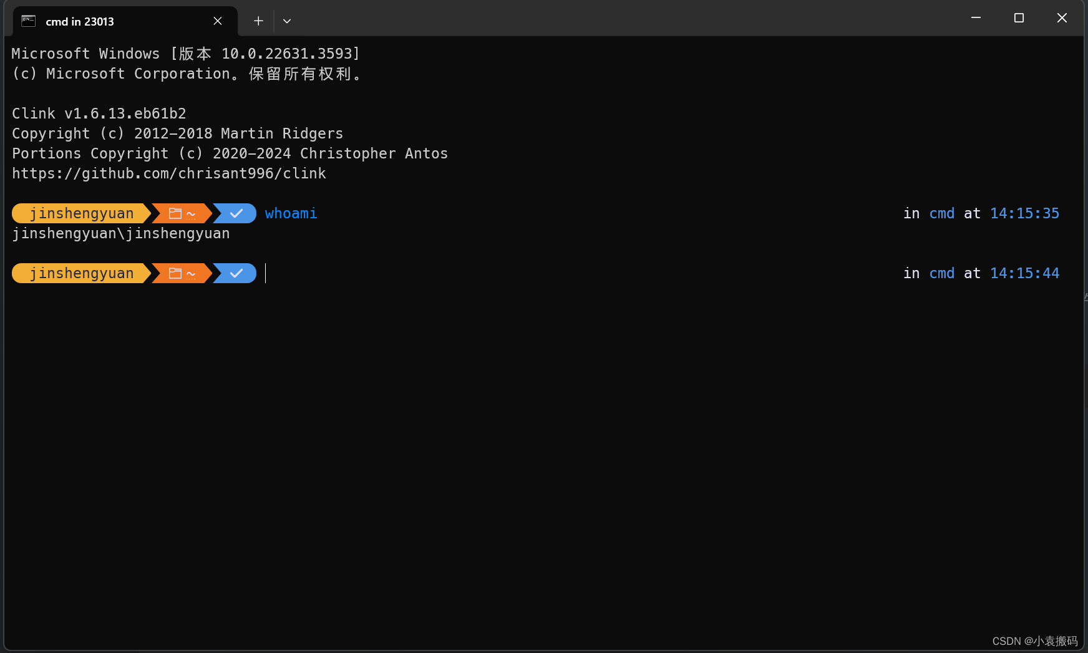The image size is (1088, 653).
Task: Expand the new-tab profile dropdown
Action: point(287,21)
